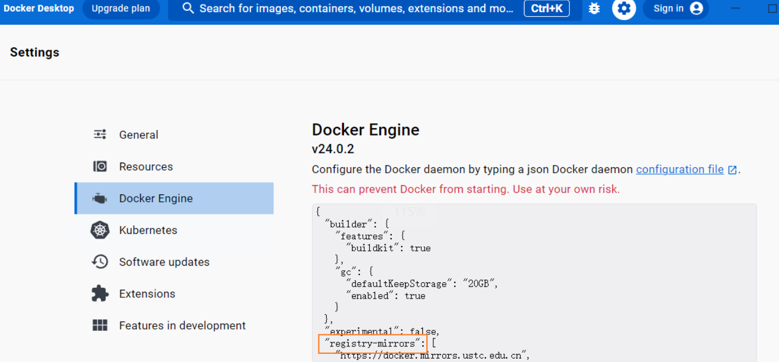Viewport: 779px width, 362px height.
Task: Click the "builder" key in JSON
Action: point(349,224)
